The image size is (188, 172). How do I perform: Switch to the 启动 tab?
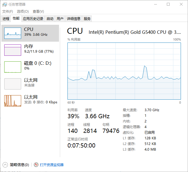click(50, 19)
